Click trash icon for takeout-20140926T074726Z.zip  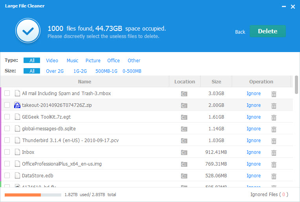pos(274,106)
